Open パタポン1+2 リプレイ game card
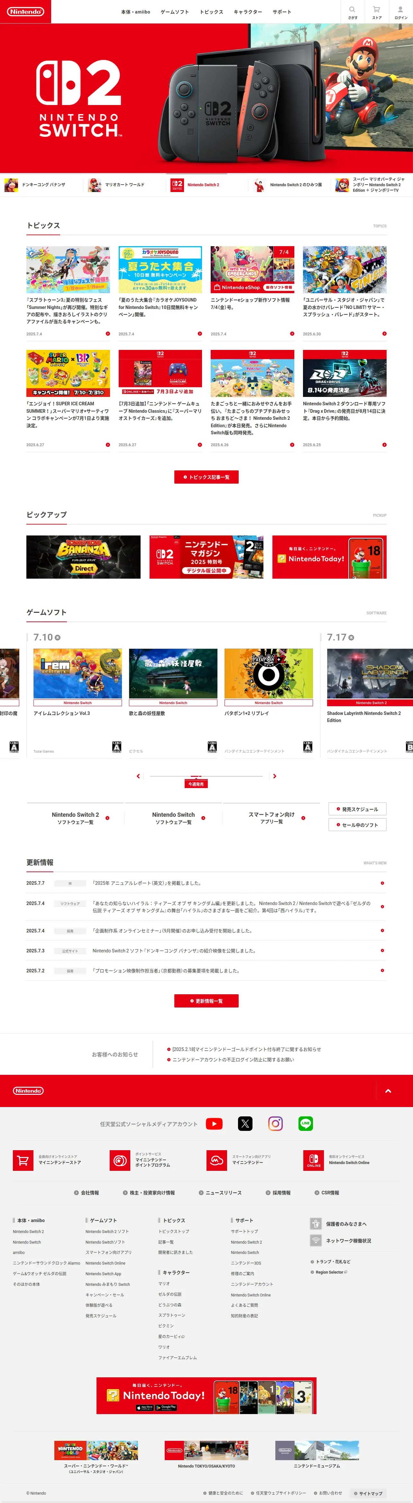The height and width of the screenshot is (1503, 413). pyautogui.click(x=269, y=702)
